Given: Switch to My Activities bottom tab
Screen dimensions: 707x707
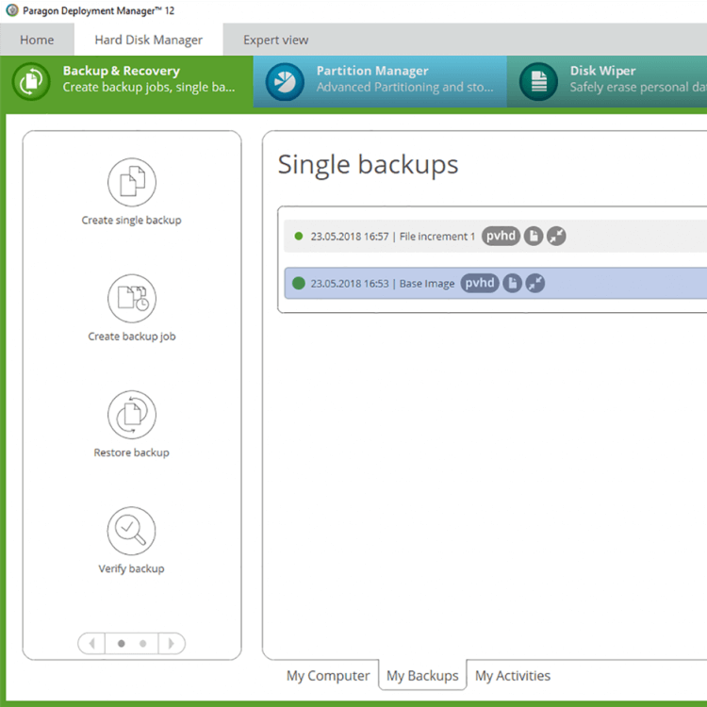Looking at the screenshot, I should click(512, 676).
